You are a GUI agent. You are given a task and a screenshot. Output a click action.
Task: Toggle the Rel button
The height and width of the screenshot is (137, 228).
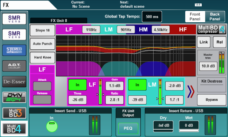pos(220,42)
